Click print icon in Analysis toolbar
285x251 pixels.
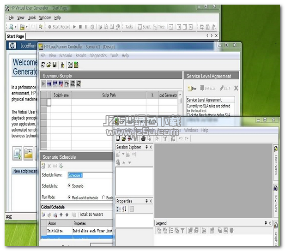click(x=143, y=138)
